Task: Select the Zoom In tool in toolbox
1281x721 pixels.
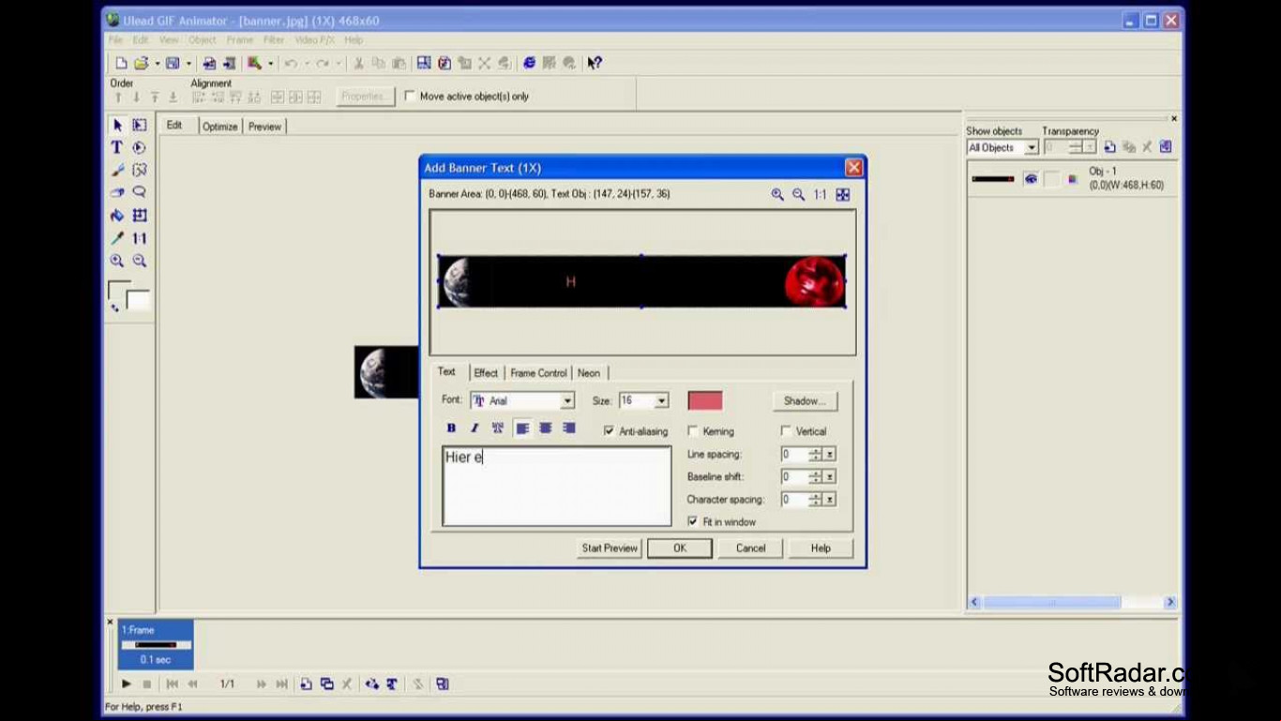Action: 117,261
